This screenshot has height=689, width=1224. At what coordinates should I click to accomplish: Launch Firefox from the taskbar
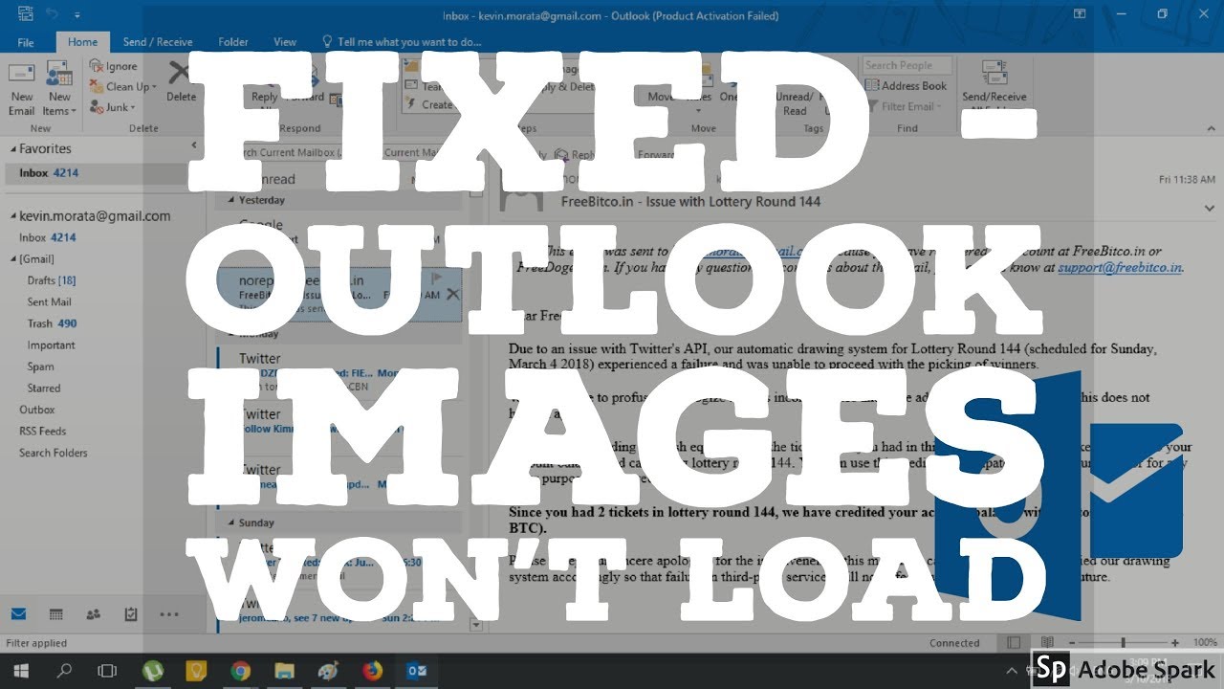click(x=372, y=671)
